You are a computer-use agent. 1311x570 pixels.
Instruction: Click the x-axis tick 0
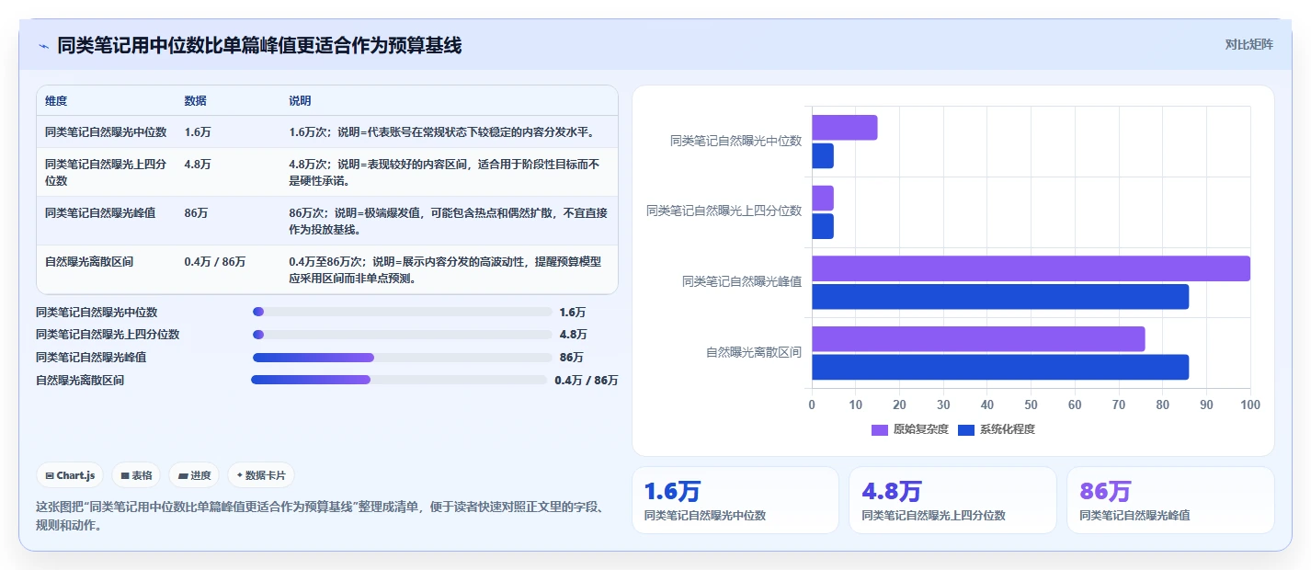point(812,405)
